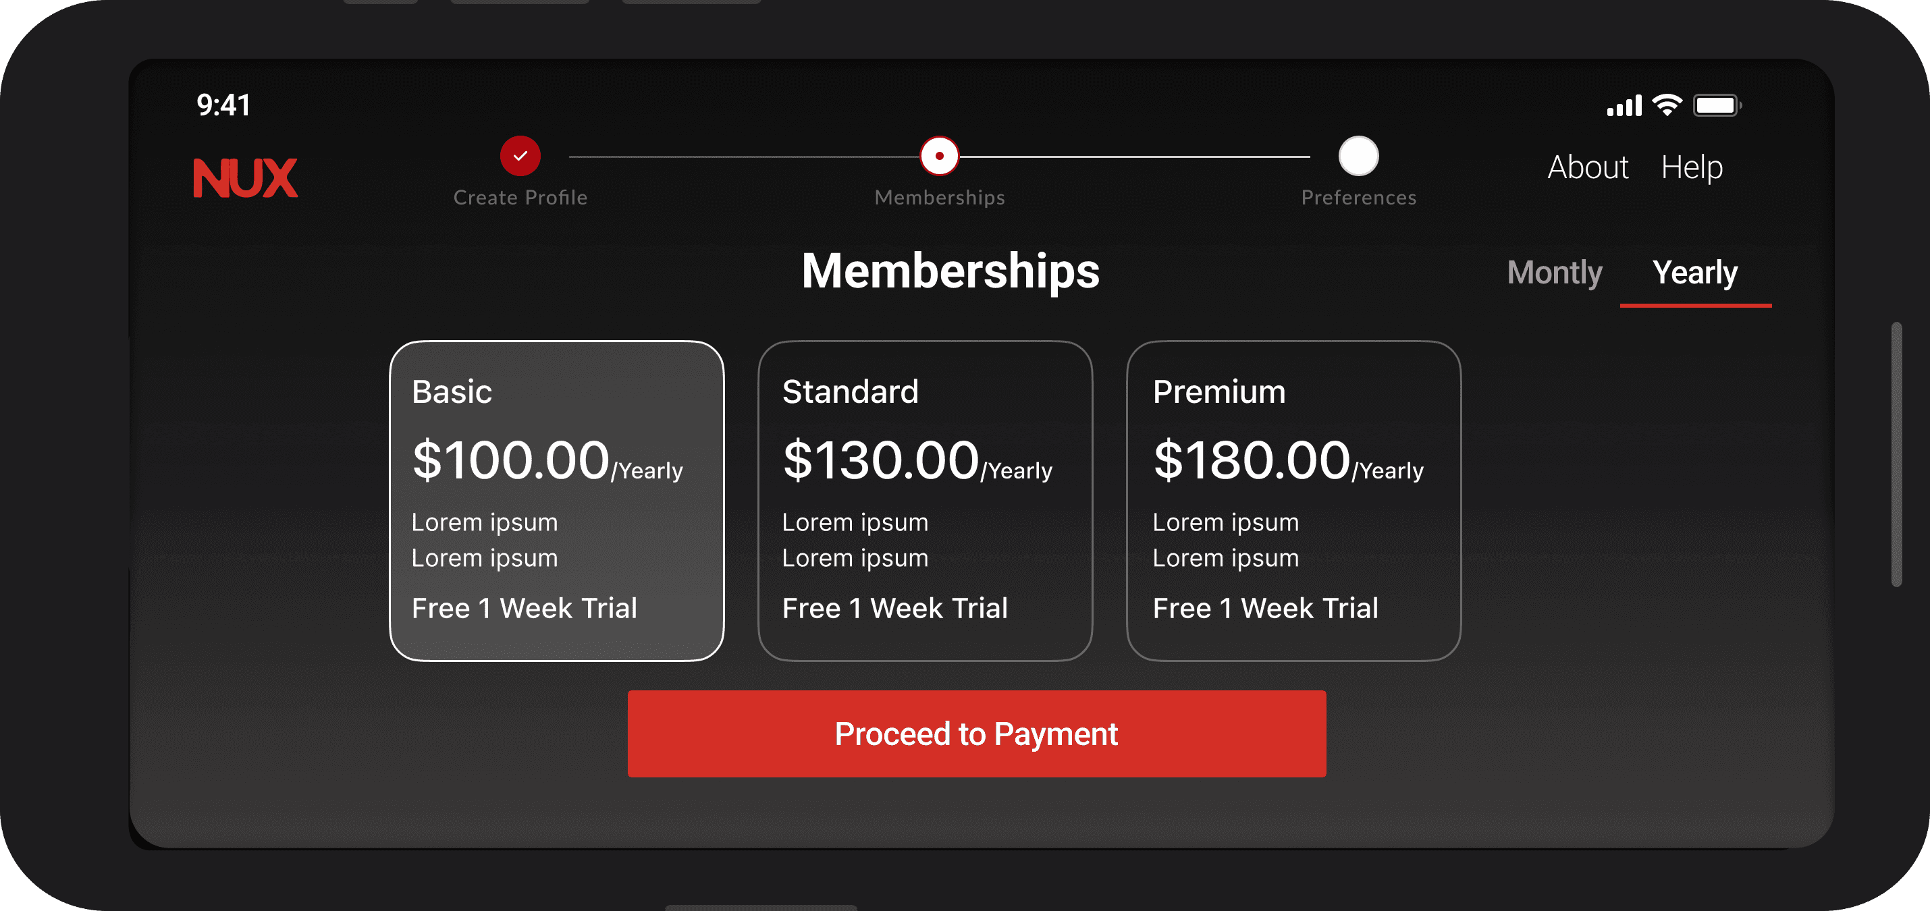Open the About link
The image size is (1930, 911).
click(x=1588, y=167)
